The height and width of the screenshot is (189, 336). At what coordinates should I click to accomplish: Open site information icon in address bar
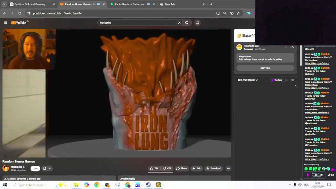click(29, 13)
